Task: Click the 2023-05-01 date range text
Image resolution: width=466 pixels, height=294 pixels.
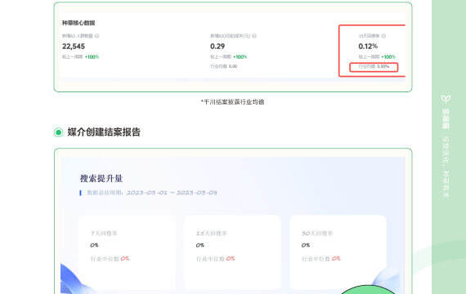Action: (172, 193)
